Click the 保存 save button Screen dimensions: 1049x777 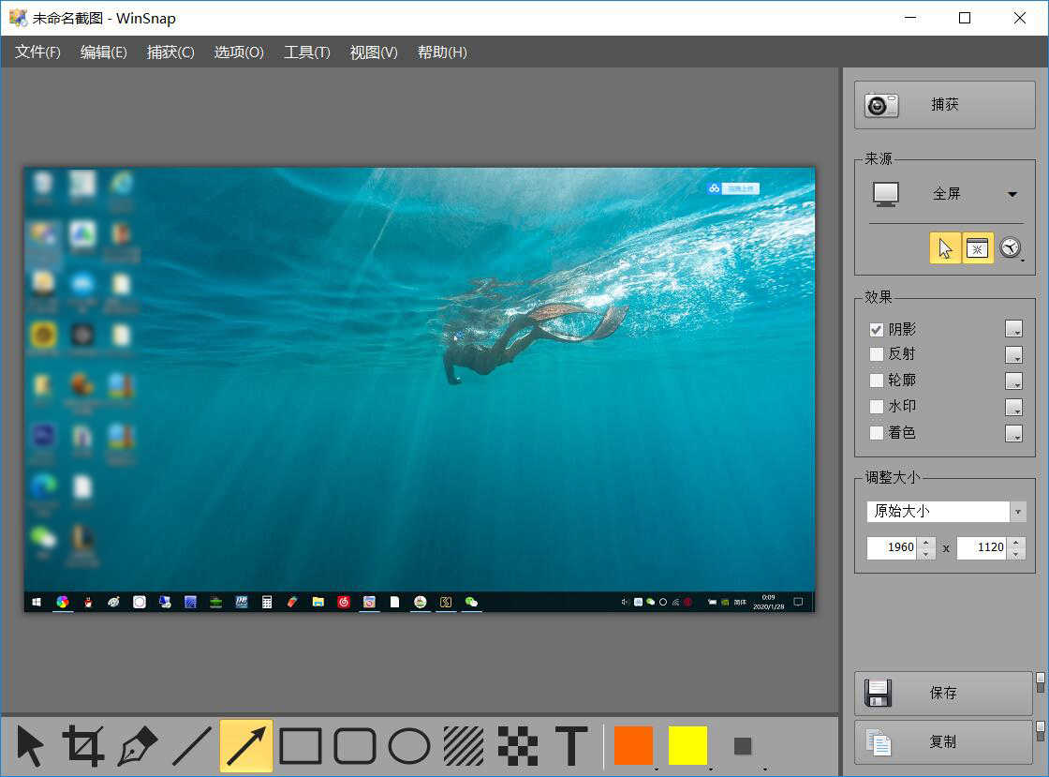tap(943, 693)
